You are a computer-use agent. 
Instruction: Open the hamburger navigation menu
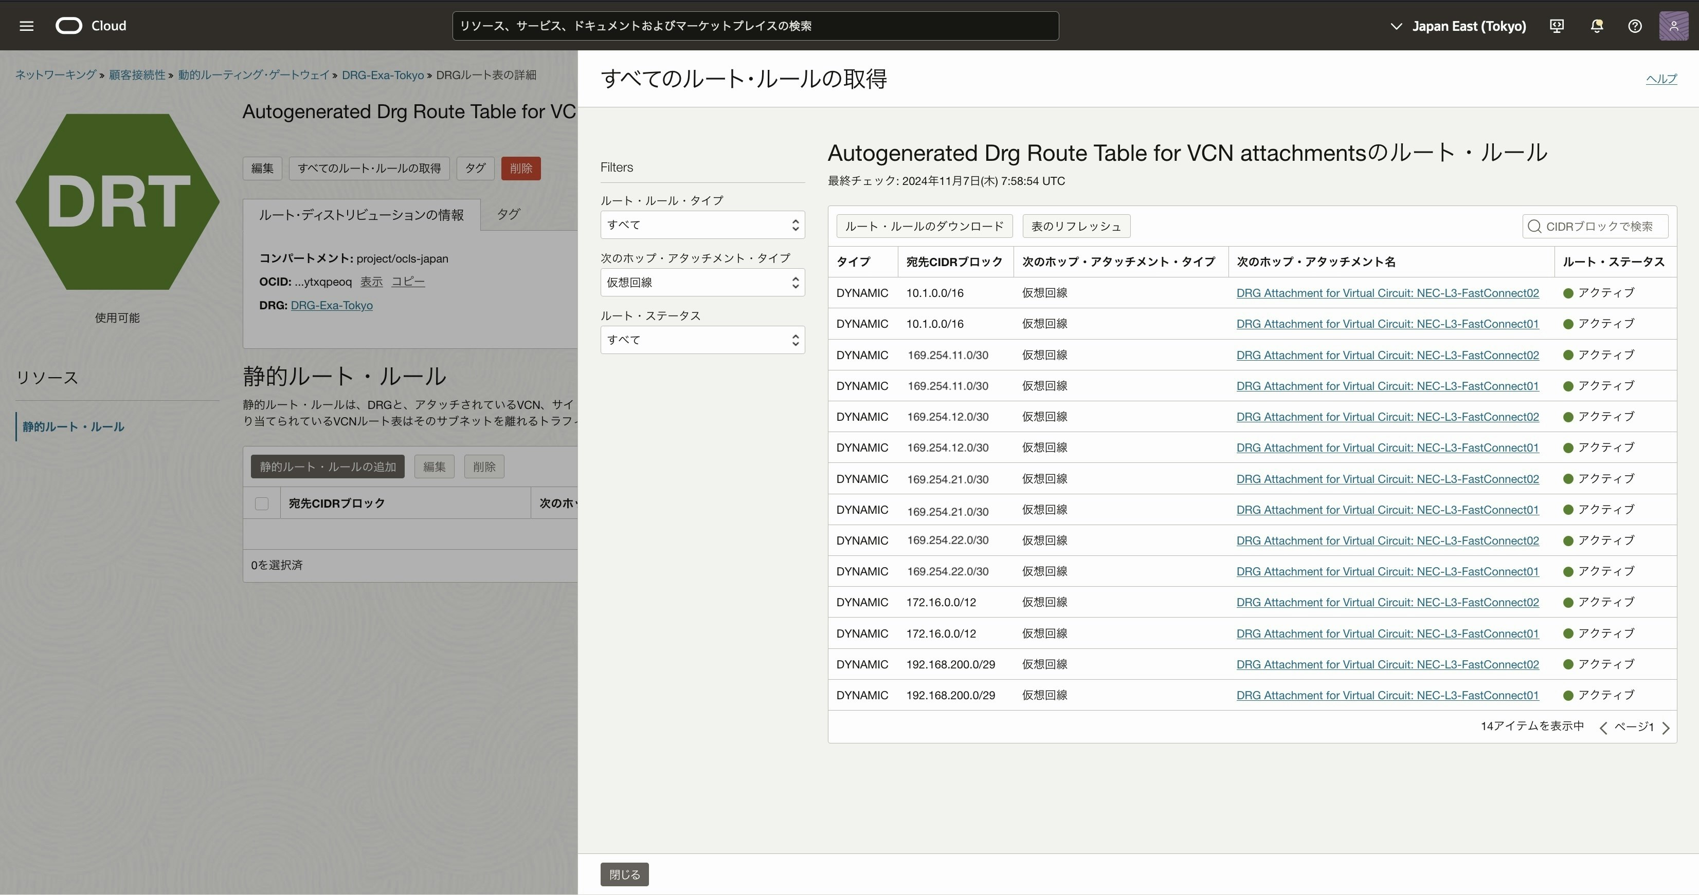coord(26,26)
